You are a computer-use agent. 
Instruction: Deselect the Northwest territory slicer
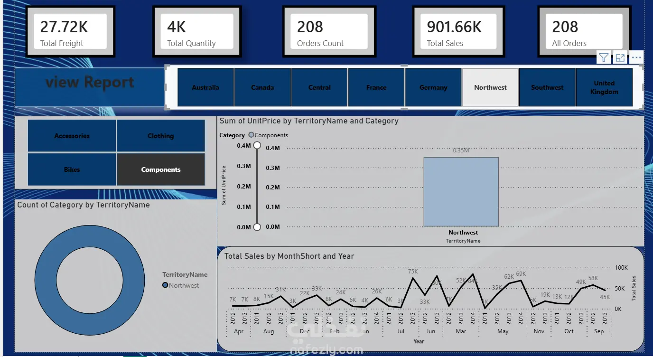[490, 87]
